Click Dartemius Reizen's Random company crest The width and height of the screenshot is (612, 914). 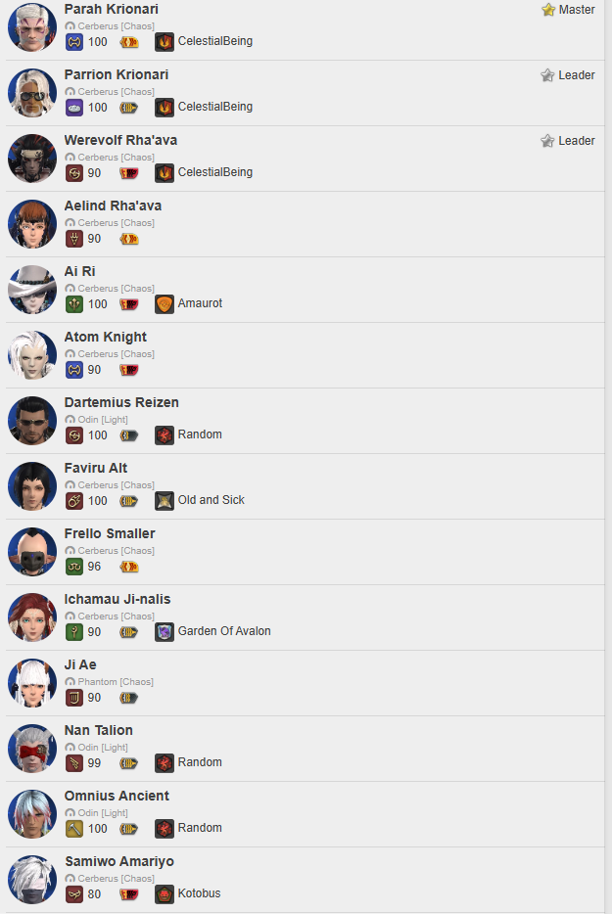coord(165,434)
